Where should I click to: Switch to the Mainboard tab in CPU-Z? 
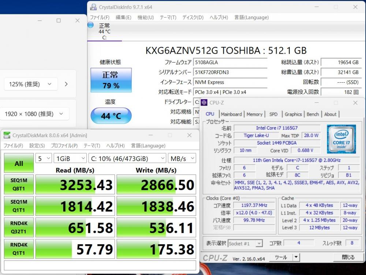[x=231, y=114]
